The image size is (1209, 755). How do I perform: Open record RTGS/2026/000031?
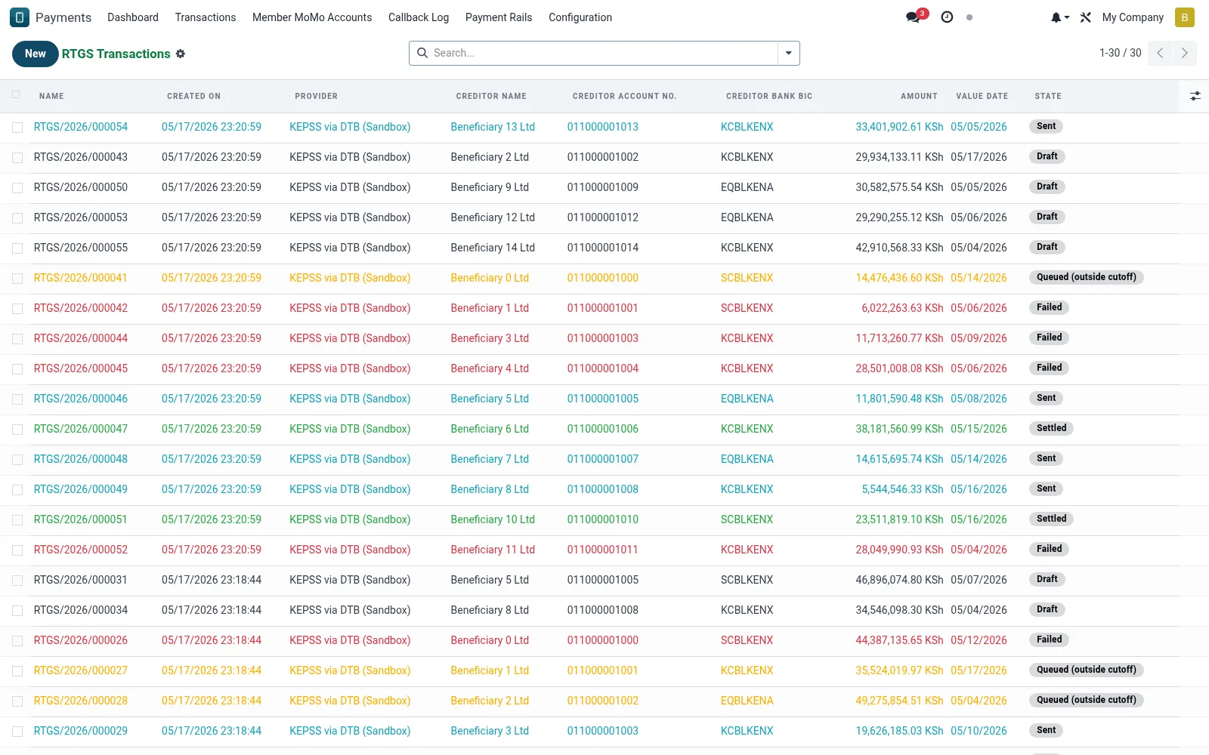81,580
